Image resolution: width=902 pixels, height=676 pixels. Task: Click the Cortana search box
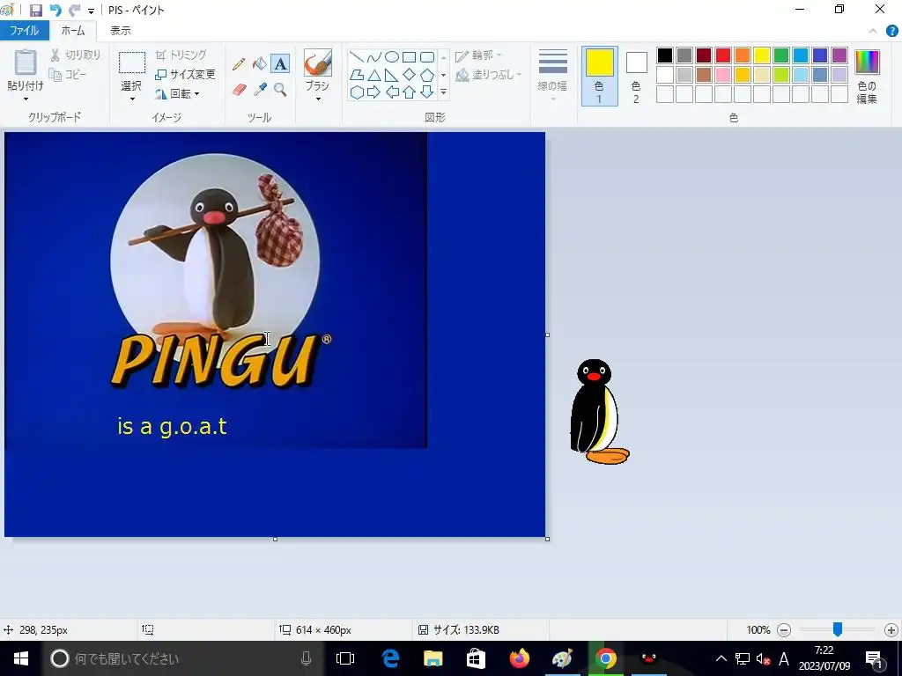(181, 658)
